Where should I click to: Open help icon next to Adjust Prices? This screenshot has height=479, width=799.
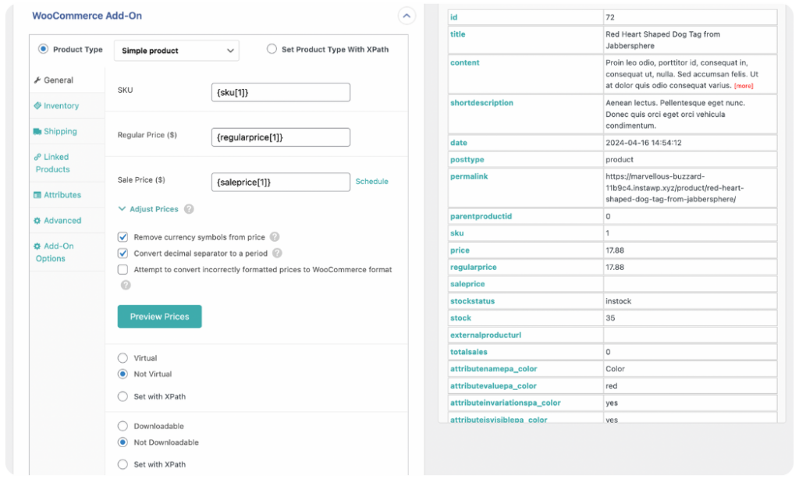pyautogui.click(x=187, y=209)
